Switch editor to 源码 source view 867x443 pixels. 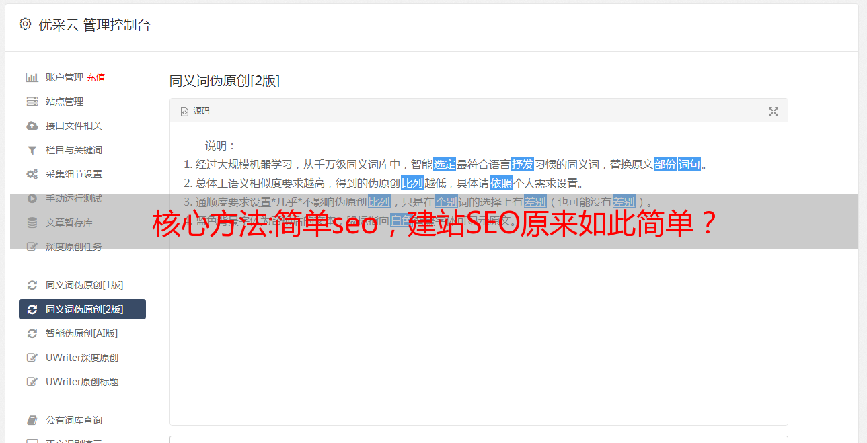tap(195, 111)
